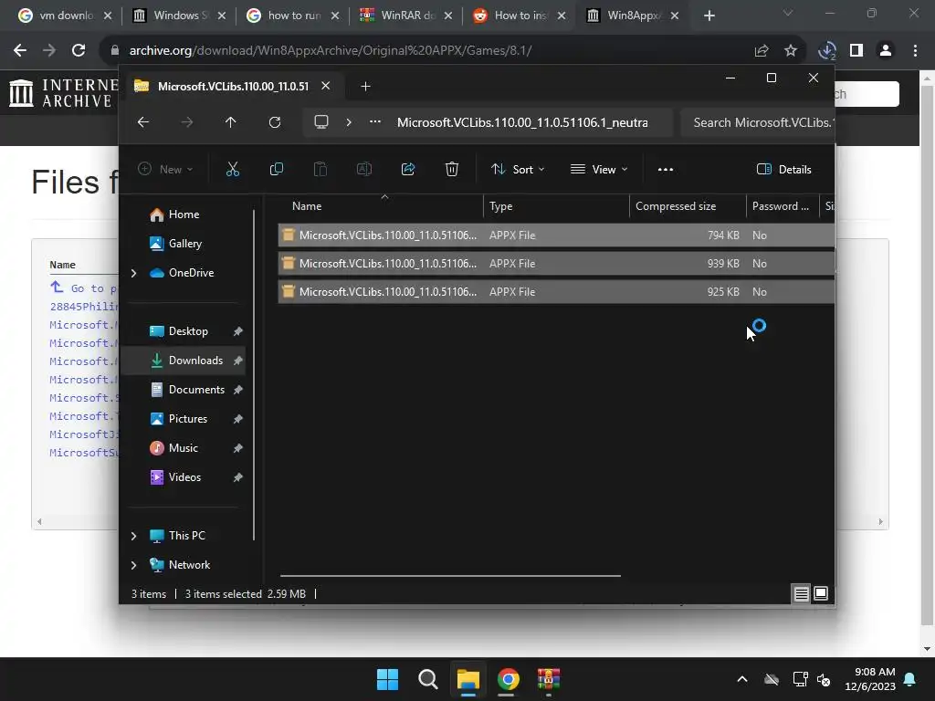Click the Chrome taskbar icon
The width and height of the screenshot is (935, 701).
509,679
